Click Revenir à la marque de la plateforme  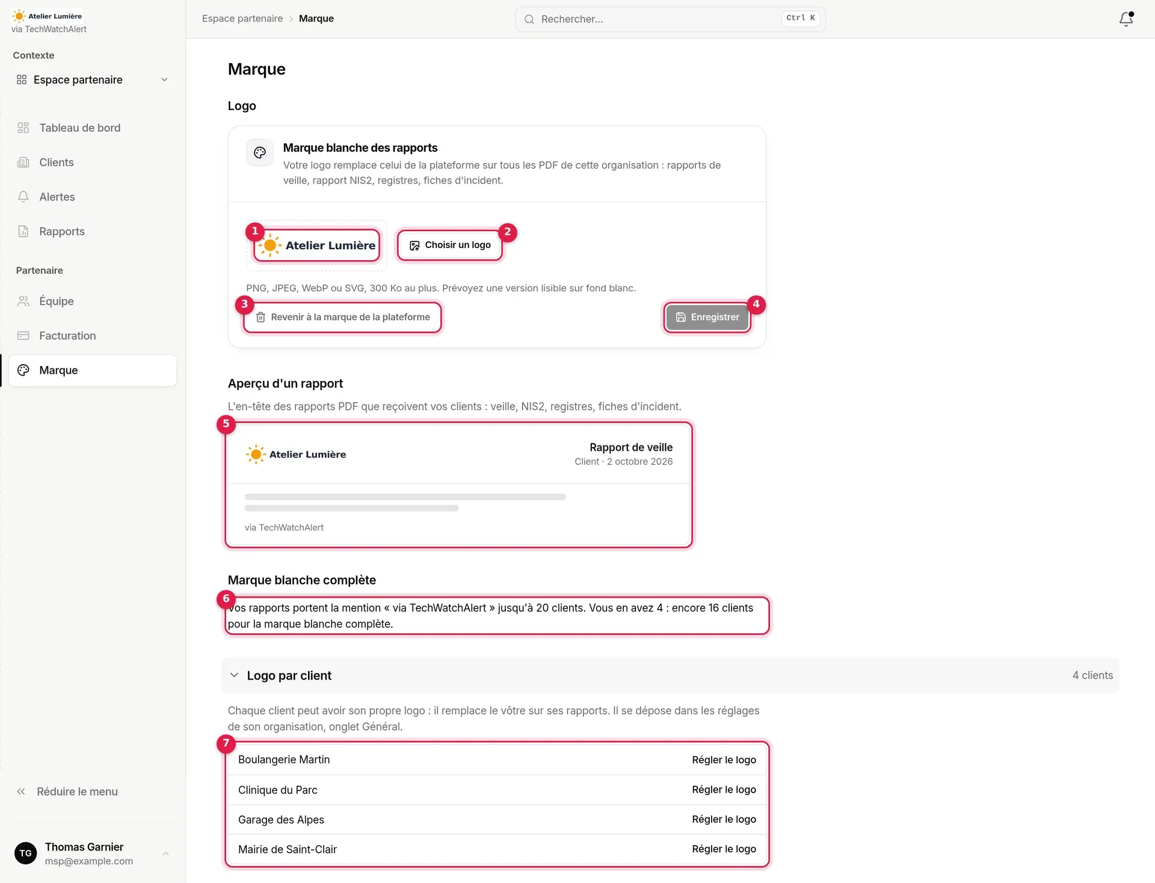pyautogui.click(x=342, y=317)
